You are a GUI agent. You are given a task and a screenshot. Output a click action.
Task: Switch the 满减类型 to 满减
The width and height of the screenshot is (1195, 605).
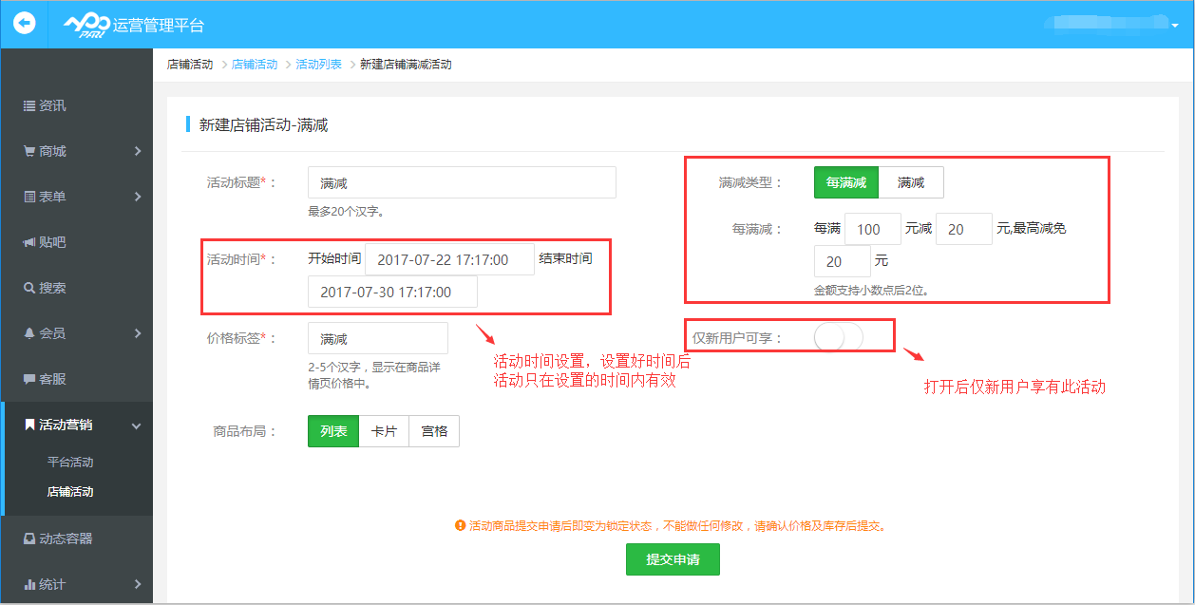912,181
